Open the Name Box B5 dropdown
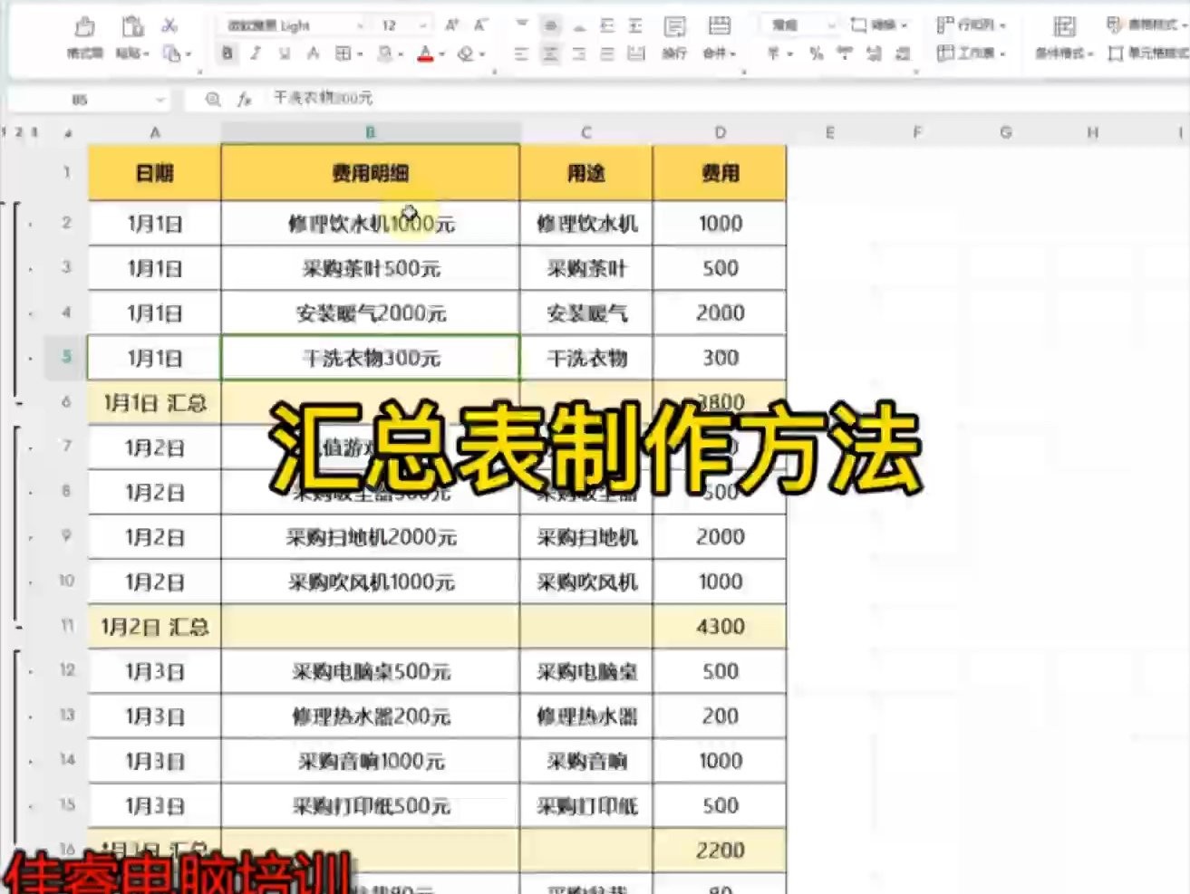Screen dimensions: 1190x894 click(x=160, y=100)
